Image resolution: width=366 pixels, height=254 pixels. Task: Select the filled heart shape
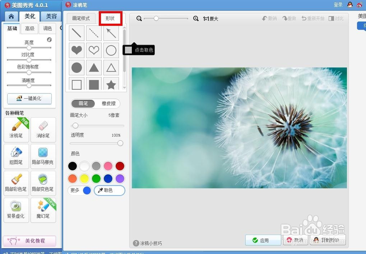(76, 50)
